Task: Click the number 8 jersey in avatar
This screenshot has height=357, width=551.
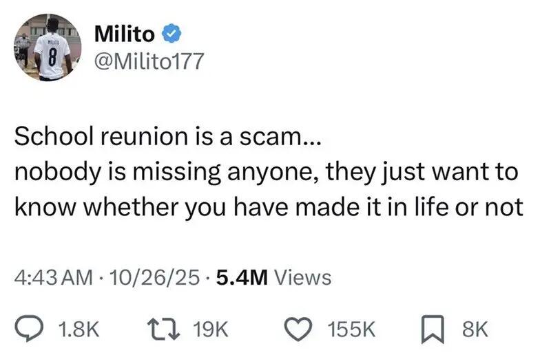Action: tap(48, 56)
